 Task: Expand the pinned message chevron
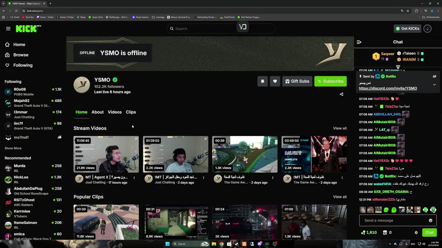click(x=434, y=85)
